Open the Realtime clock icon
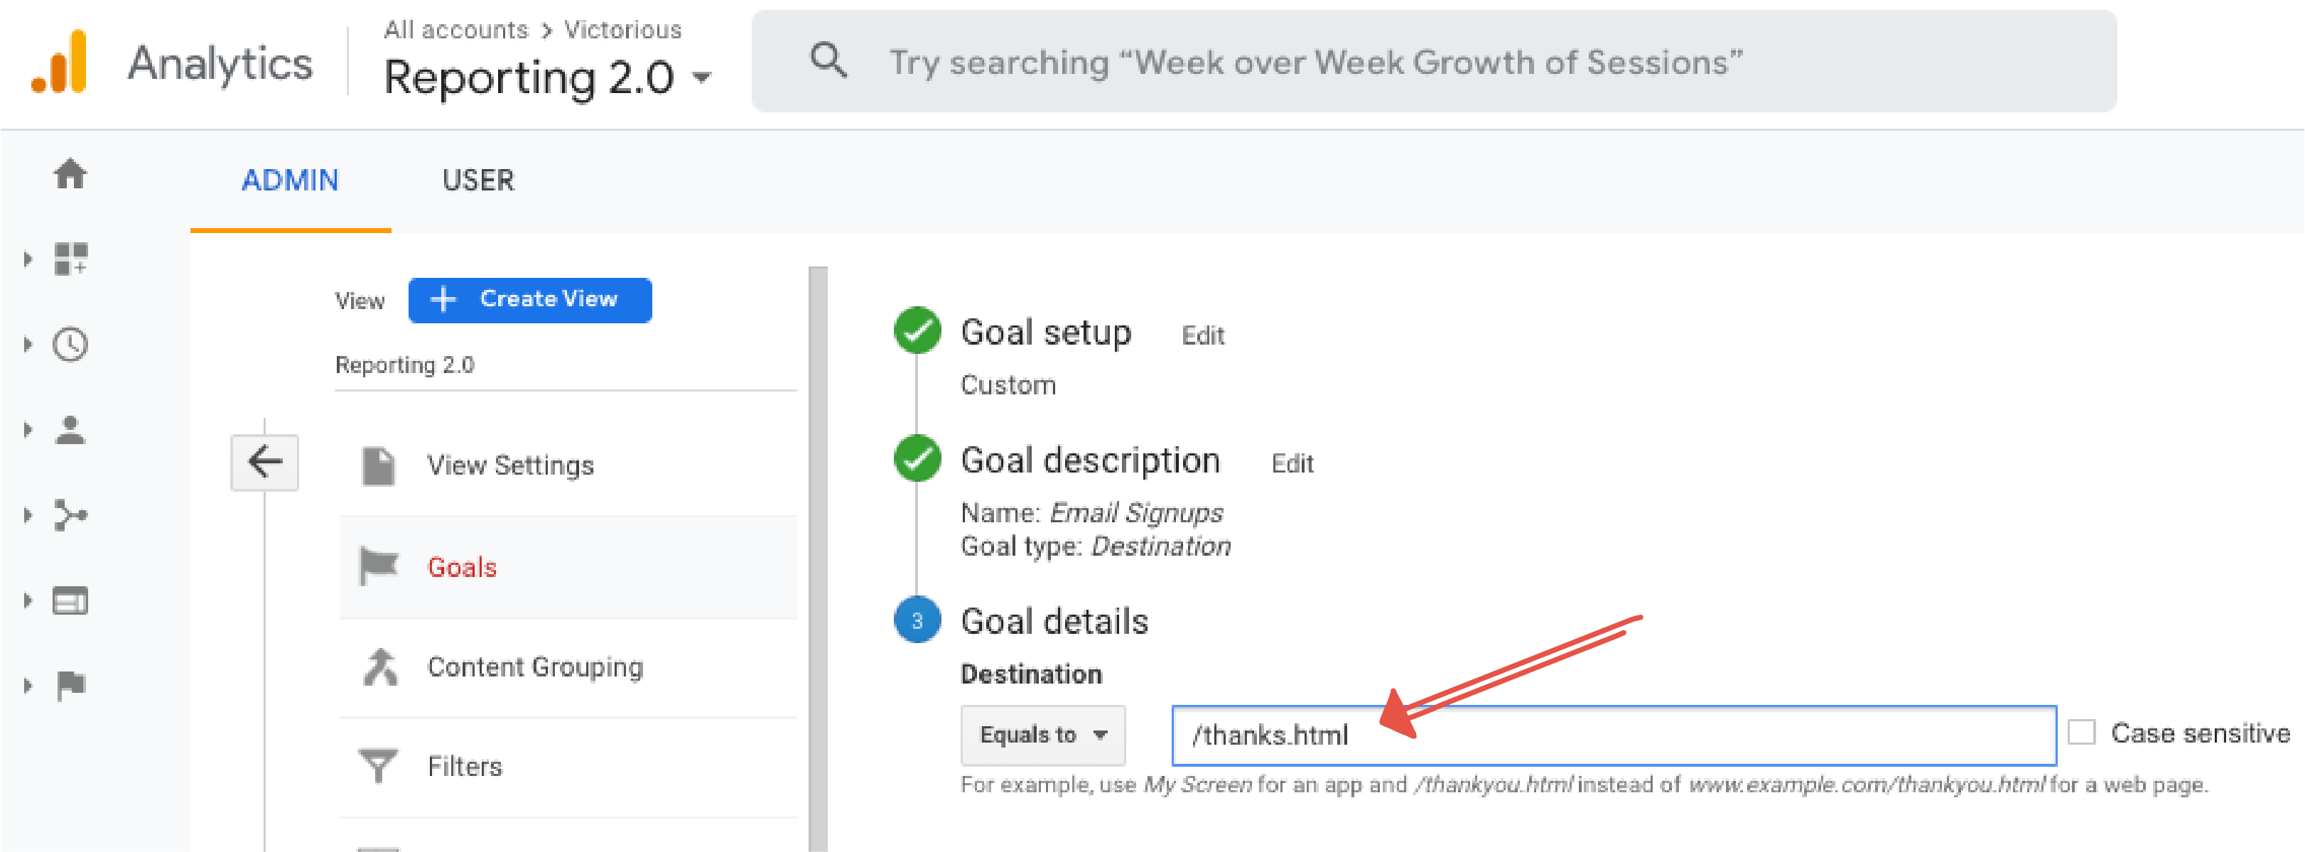 [x=70, y=345]
